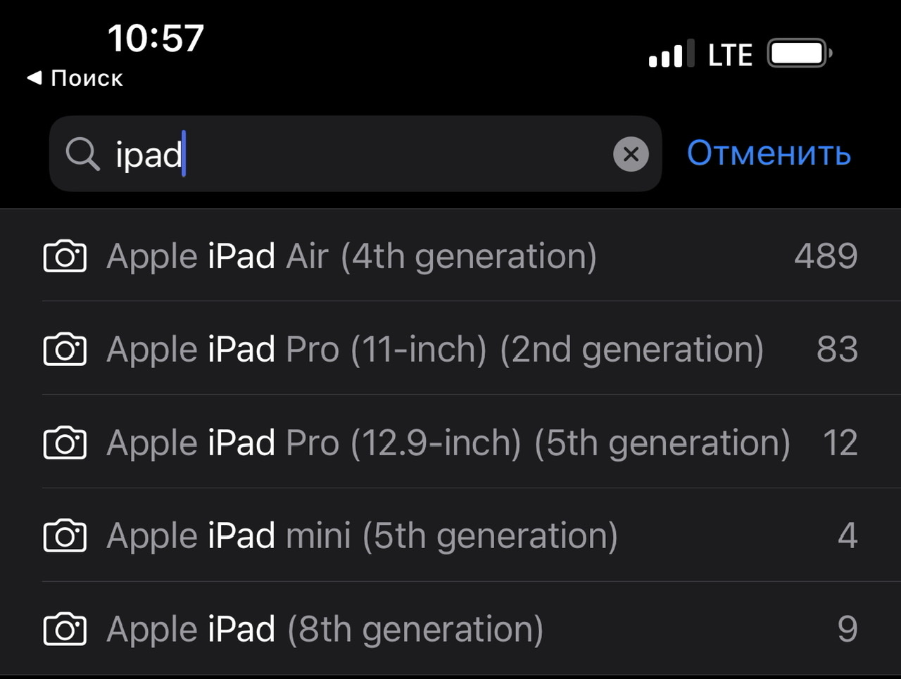
Task: Tap the 83 photo count
Action: 837,350
